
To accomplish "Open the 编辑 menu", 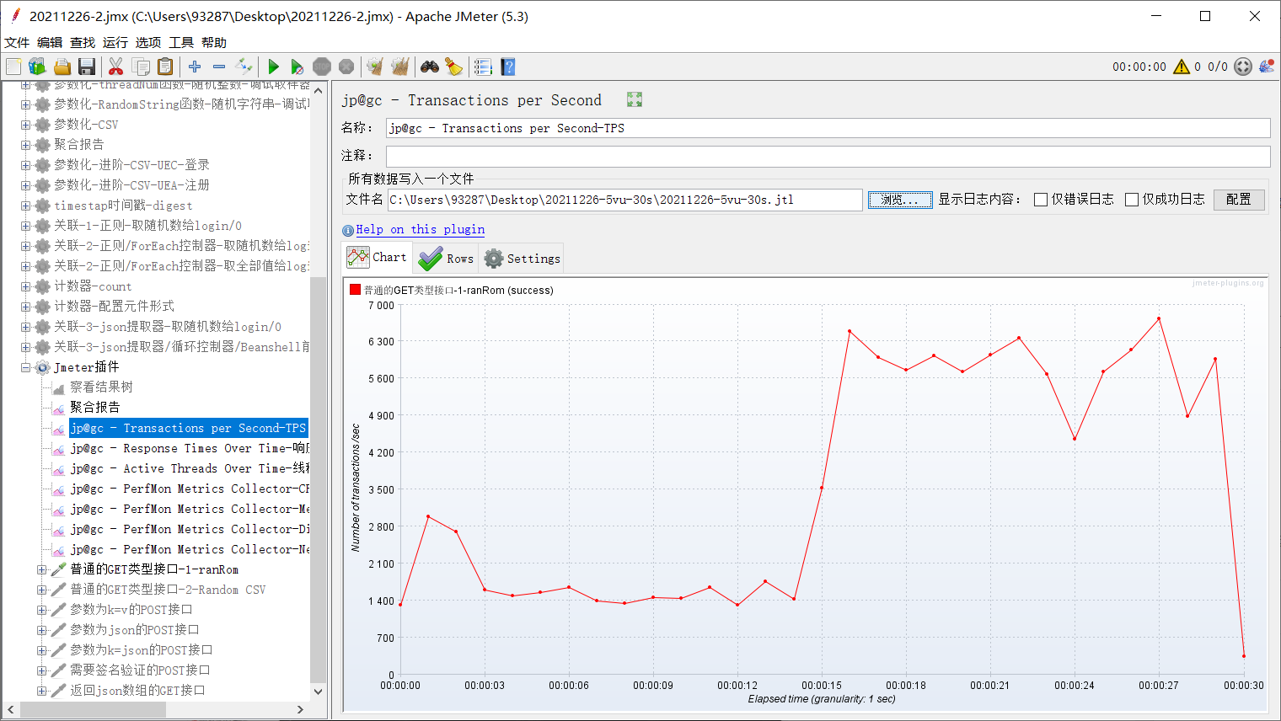I will (50, 42).
